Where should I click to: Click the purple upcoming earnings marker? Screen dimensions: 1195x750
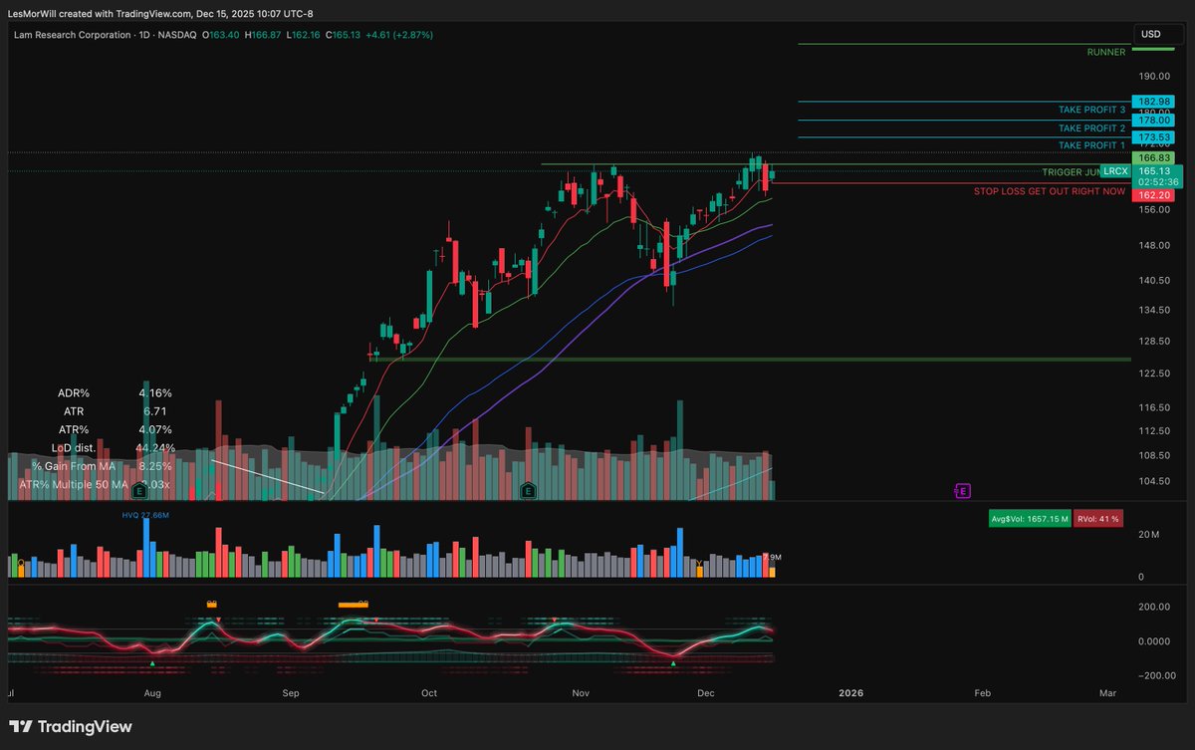[962, 490]
